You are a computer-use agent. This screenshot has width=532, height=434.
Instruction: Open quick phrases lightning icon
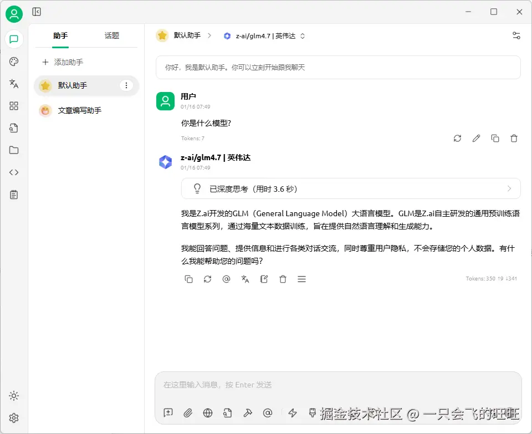(x=293, y=412)
